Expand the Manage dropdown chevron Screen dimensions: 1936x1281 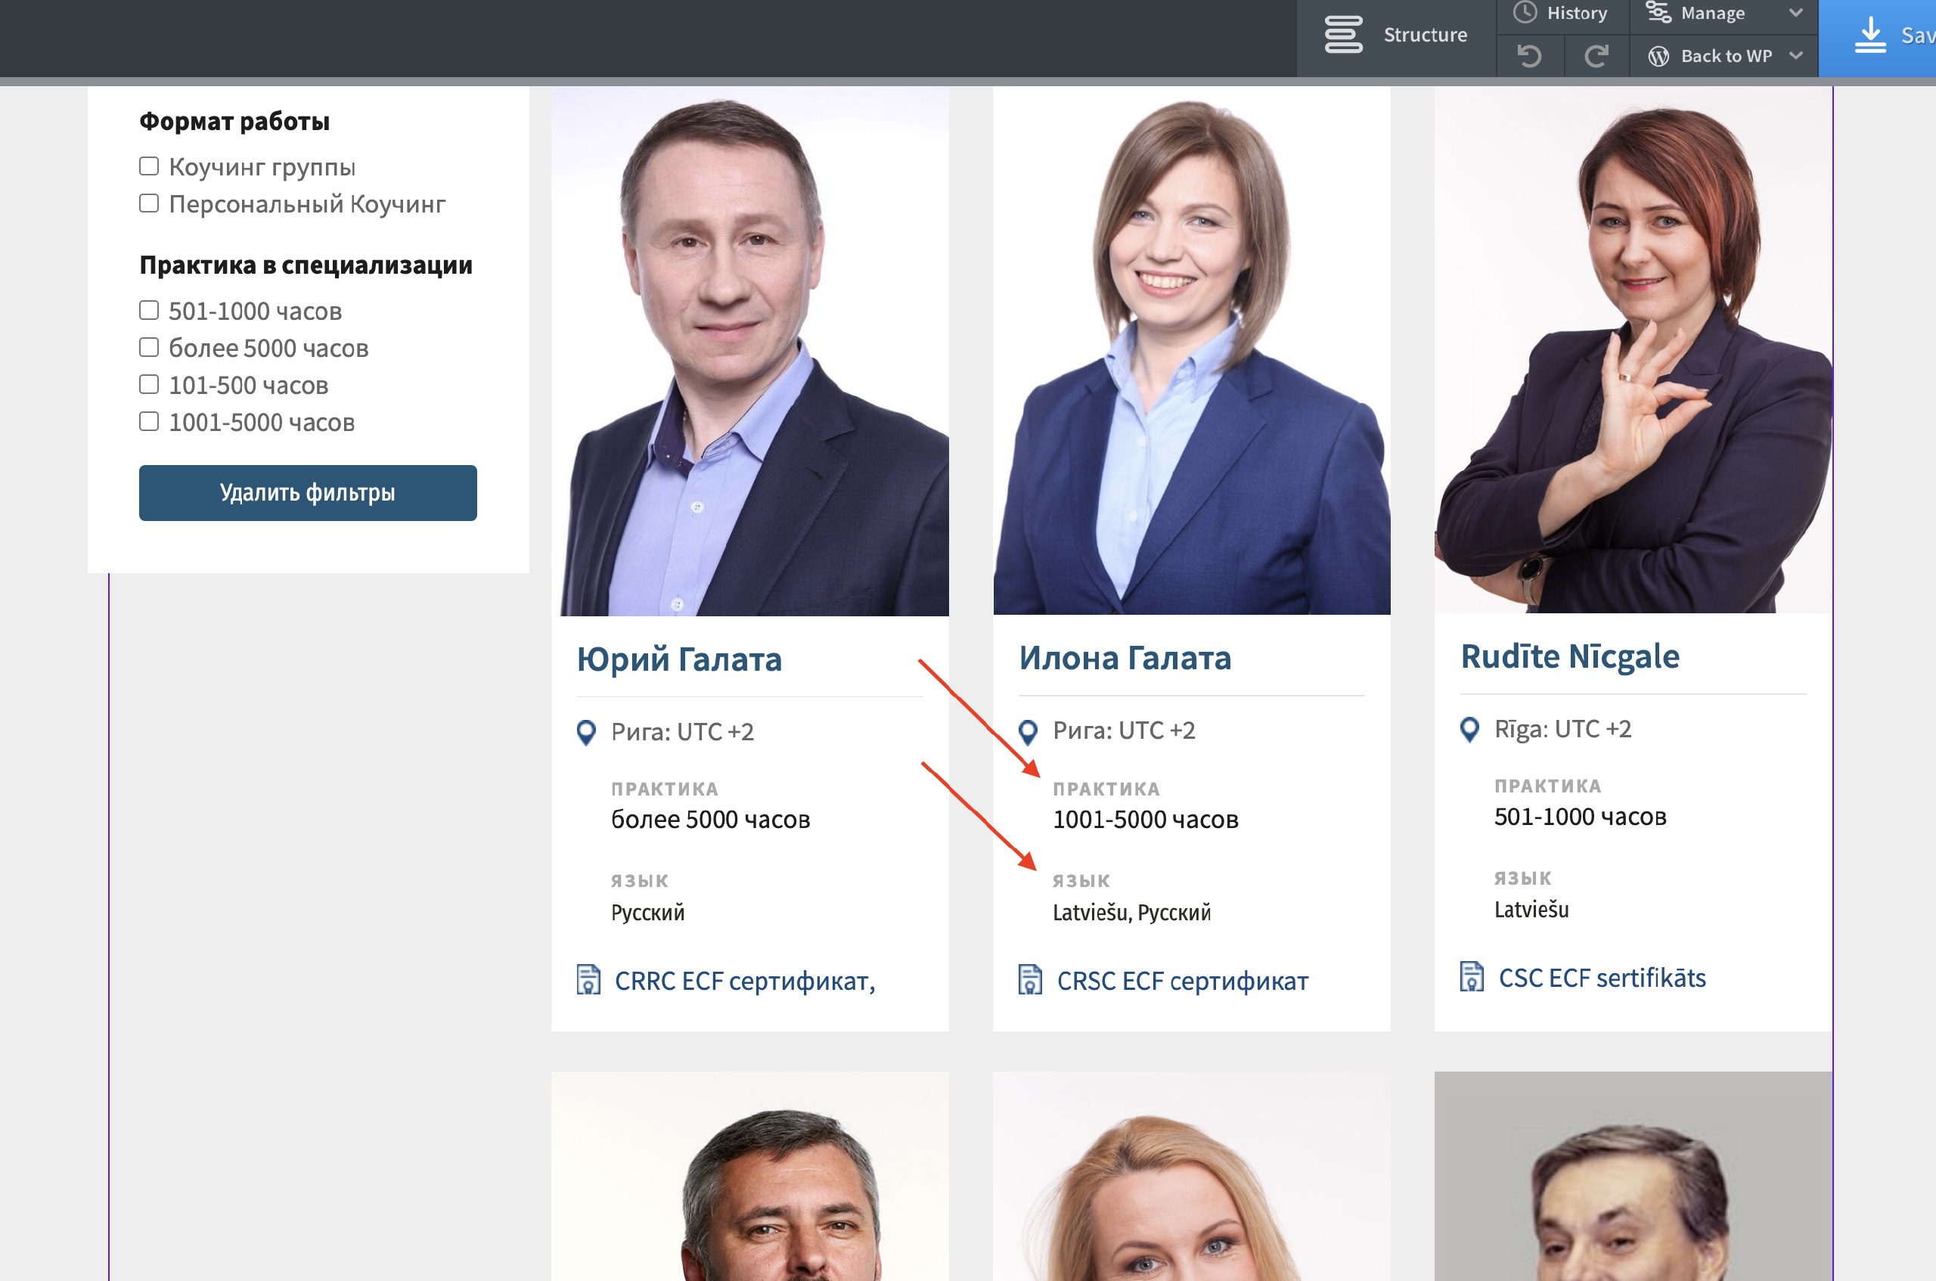(1795, 12)
